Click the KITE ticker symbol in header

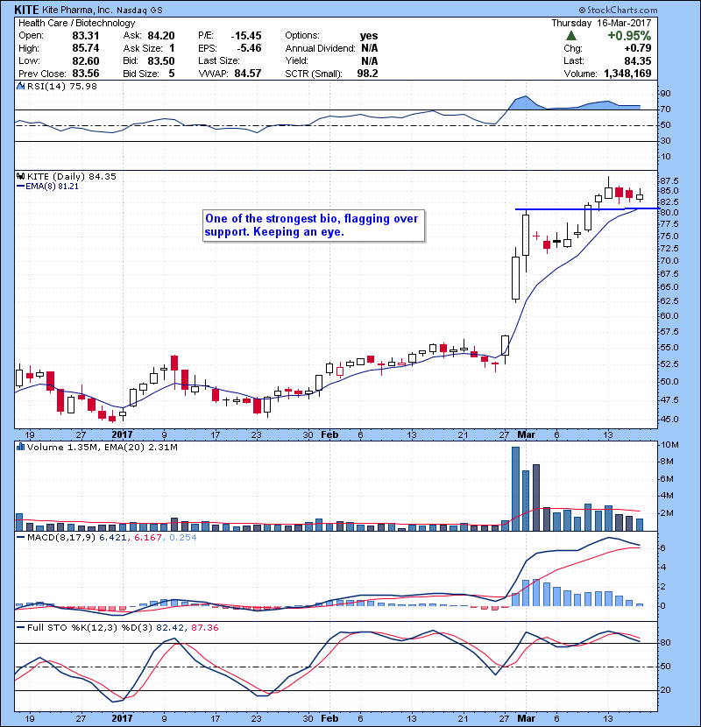point(26,10)
